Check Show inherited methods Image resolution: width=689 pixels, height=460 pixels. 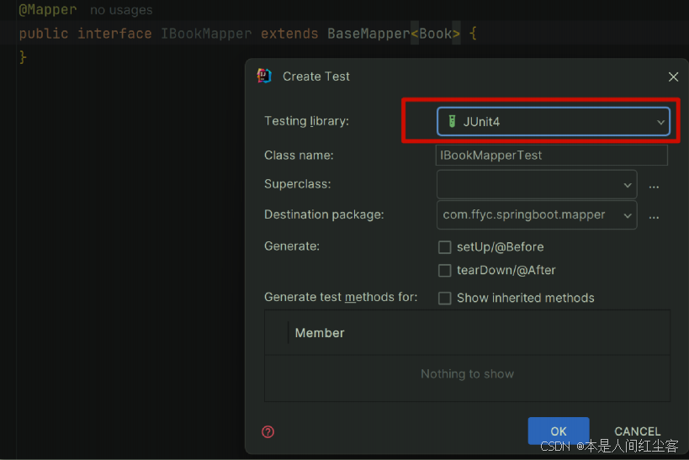pyautogui.click(x=445, y=299)
